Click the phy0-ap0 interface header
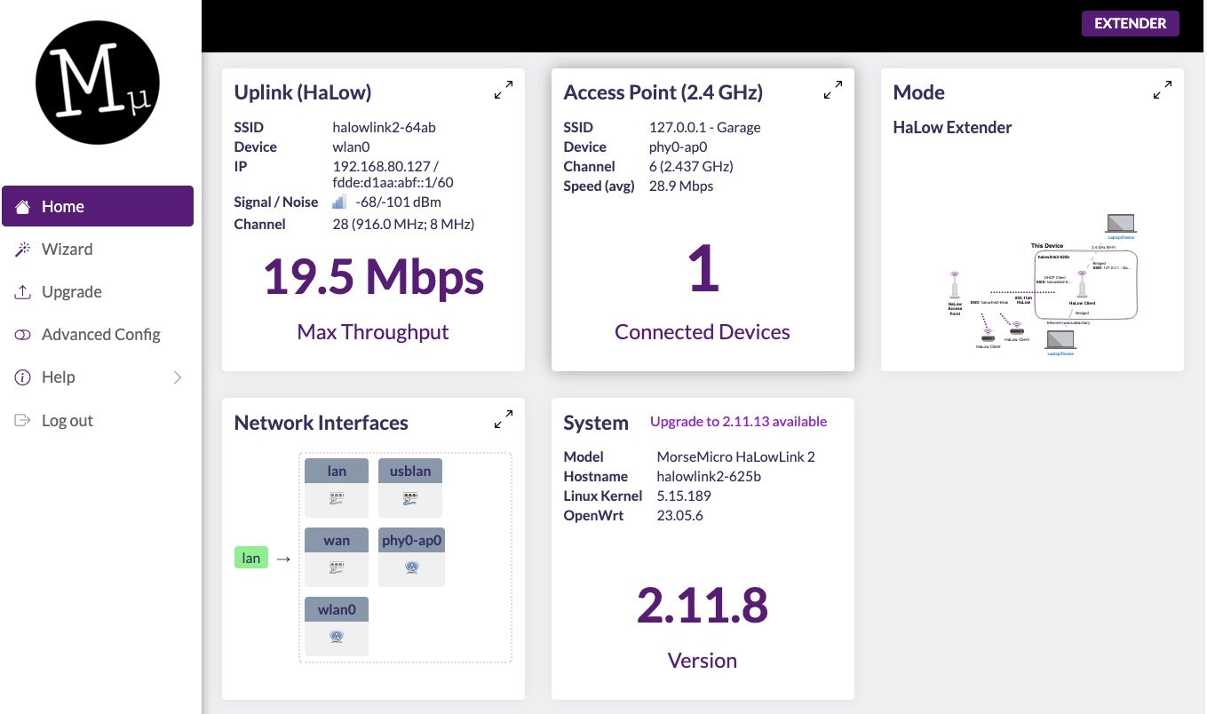 coord(411,540)
